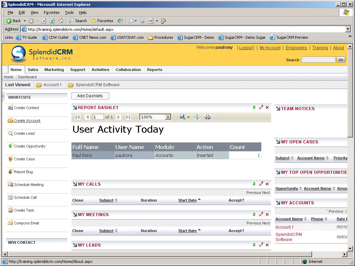
Task: Go to the last page of the report
Action: point(128,117)
